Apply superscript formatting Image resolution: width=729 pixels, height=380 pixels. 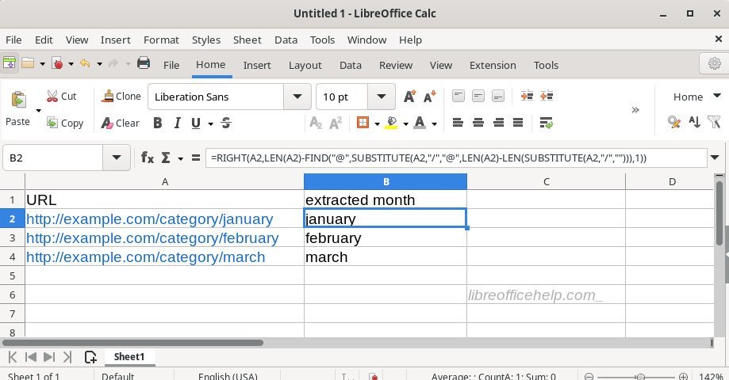(336, 123)
